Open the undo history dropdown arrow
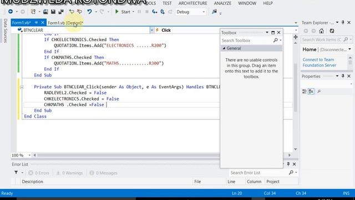The width and height of the screenshot is (355, 200). 96,12
